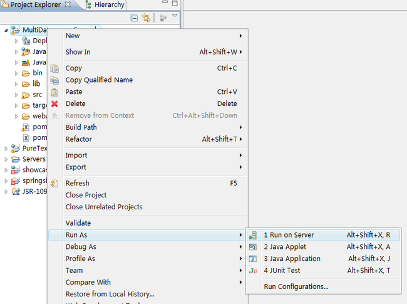Open the Debug As submenu
This screenshot has width=407, height=304.
click(147, 247)
